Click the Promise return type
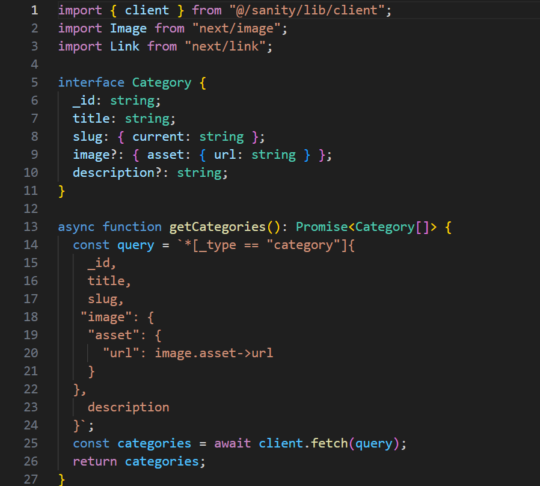The image size is (540, 486). tap(322, 227)
